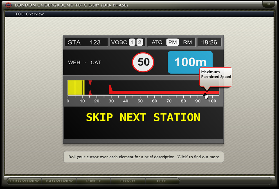279x189 pixels.
Task: Click the STA 123 station identifier
Action: click(86, 42)
